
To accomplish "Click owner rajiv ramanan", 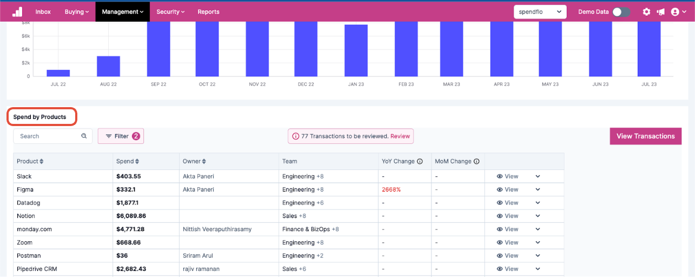I will [201, 269].
